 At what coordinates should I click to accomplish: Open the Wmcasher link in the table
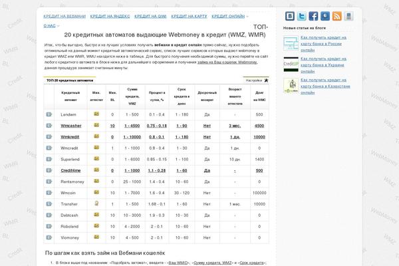click(71, 126)
